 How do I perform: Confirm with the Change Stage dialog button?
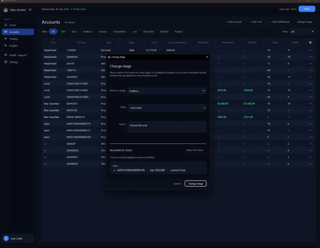coord(195,184)
